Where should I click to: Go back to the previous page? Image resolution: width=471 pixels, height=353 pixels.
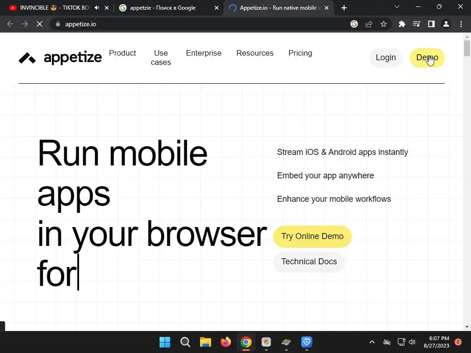point(10,24)
